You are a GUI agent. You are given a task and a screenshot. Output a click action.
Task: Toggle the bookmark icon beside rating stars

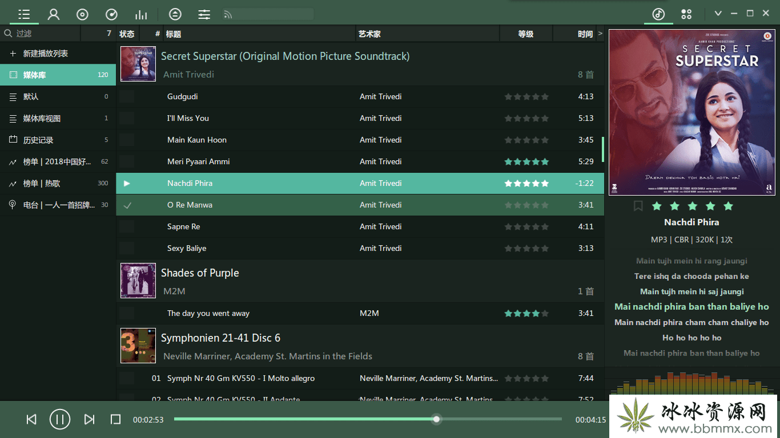coord(638,206)
